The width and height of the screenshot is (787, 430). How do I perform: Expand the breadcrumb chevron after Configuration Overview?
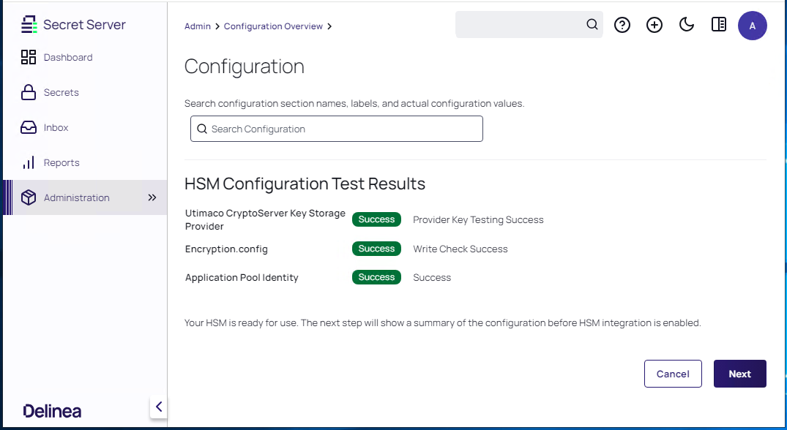(x=329, y=26)
